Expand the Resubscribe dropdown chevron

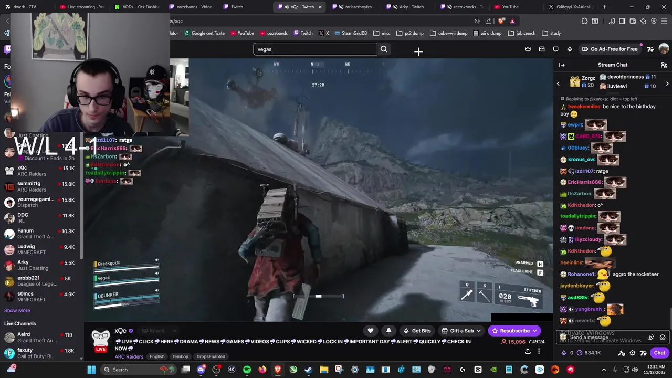pos(535,331)
